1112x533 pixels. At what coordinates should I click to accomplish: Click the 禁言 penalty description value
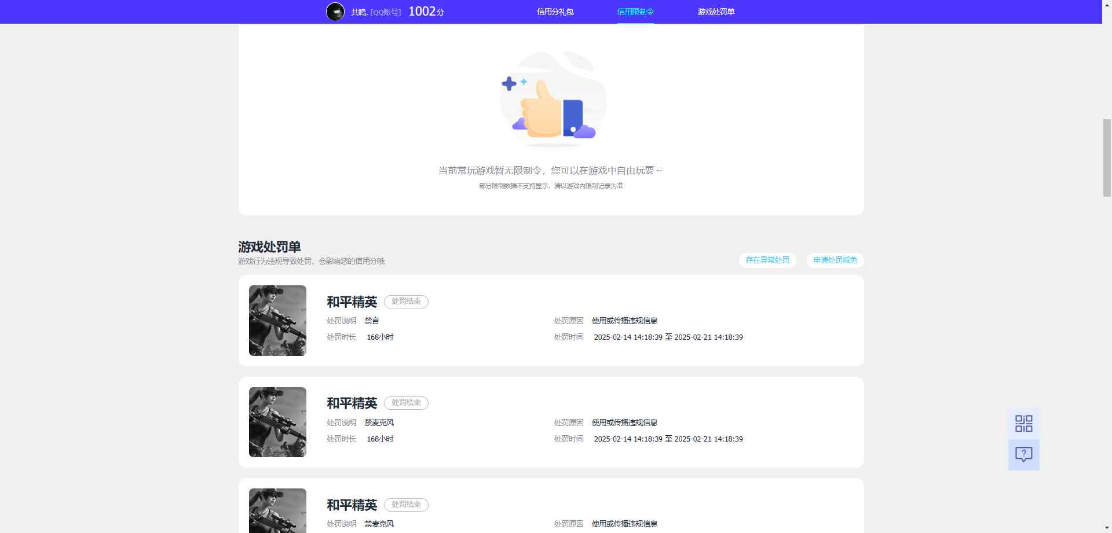pyautogui.click(x=372, y=321)
